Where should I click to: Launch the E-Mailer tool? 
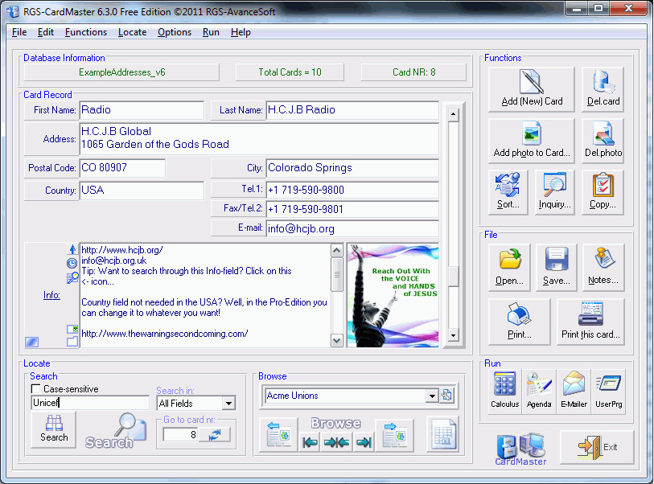[574, 391]
